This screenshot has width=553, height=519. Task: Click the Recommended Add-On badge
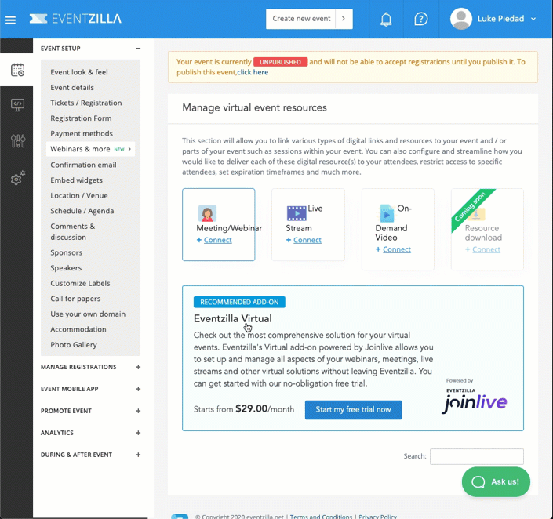[x=239, y=302]
